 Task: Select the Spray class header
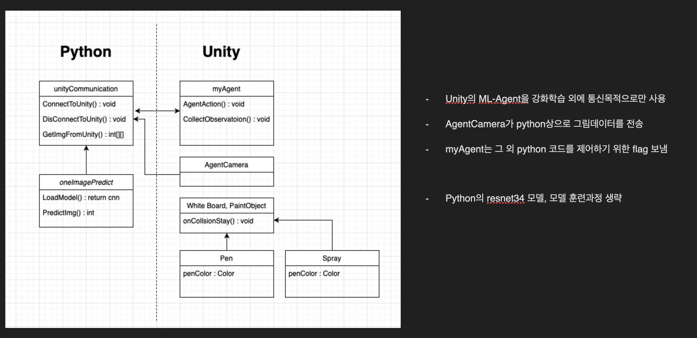pos(332,258)
